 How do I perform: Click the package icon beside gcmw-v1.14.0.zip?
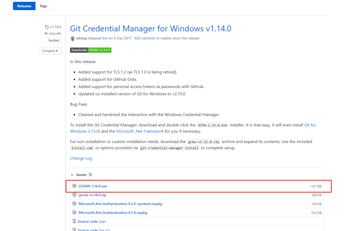(75, 195)
